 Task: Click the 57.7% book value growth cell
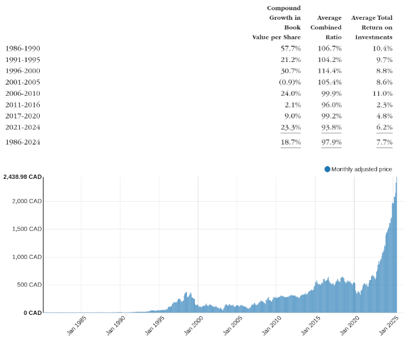(x=291, y=48)
